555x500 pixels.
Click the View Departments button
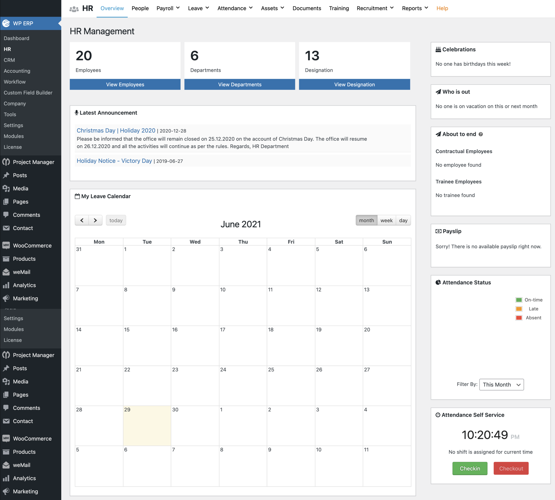click(240, 84)
